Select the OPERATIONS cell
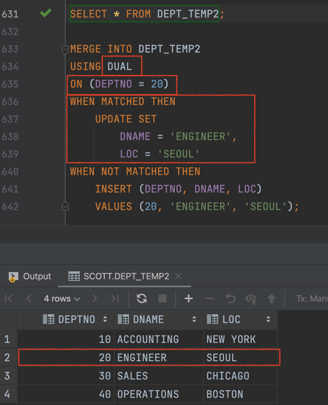This screenshot has width=328, height=405. tap(159, 394)
